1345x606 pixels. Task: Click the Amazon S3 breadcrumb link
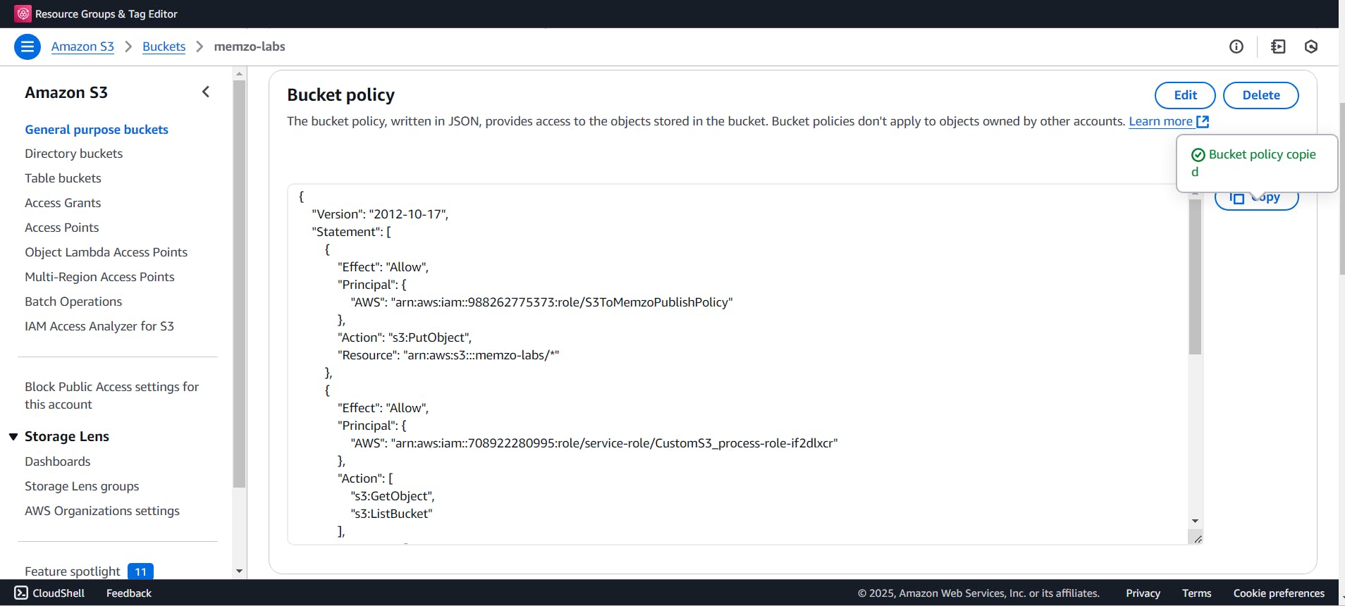pyautogui.click(x=82, y=47)
